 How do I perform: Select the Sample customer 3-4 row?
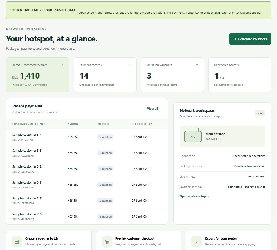click(87, 137)
